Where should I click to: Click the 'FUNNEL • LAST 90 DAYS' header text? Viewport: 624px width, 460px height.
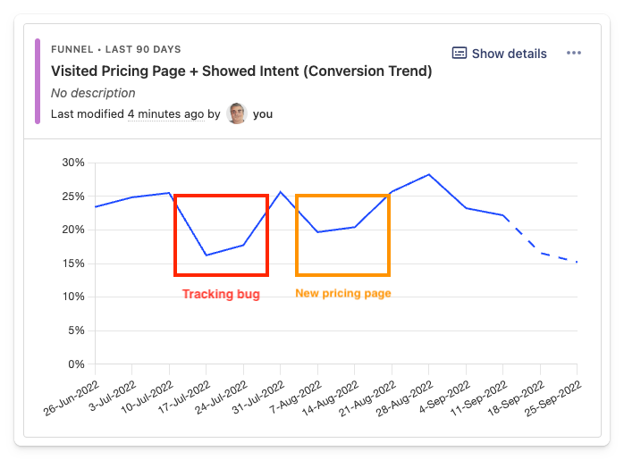(x=116, y=49)
